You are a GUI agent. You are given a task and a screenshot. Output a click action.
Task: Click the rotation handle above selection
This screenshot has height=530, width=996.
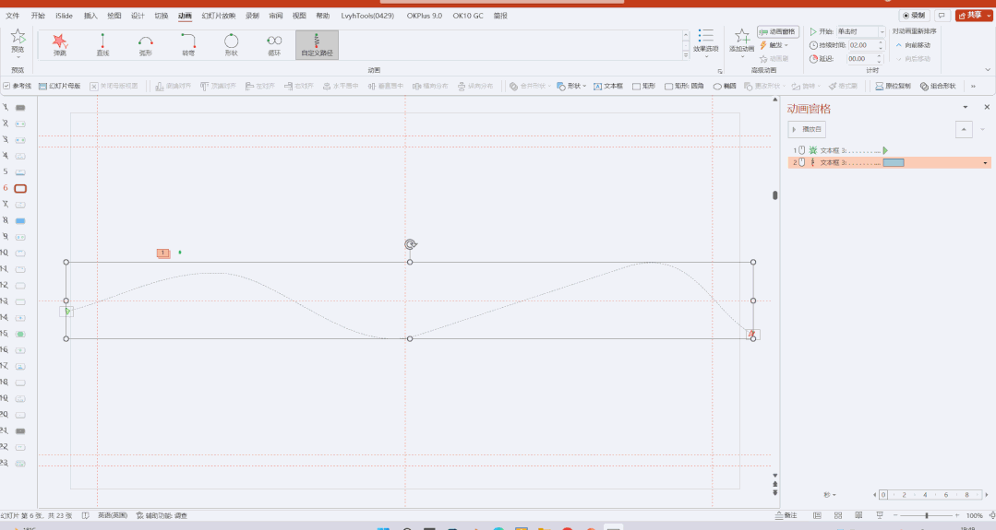pyautogui.click(x=411, y=244)
